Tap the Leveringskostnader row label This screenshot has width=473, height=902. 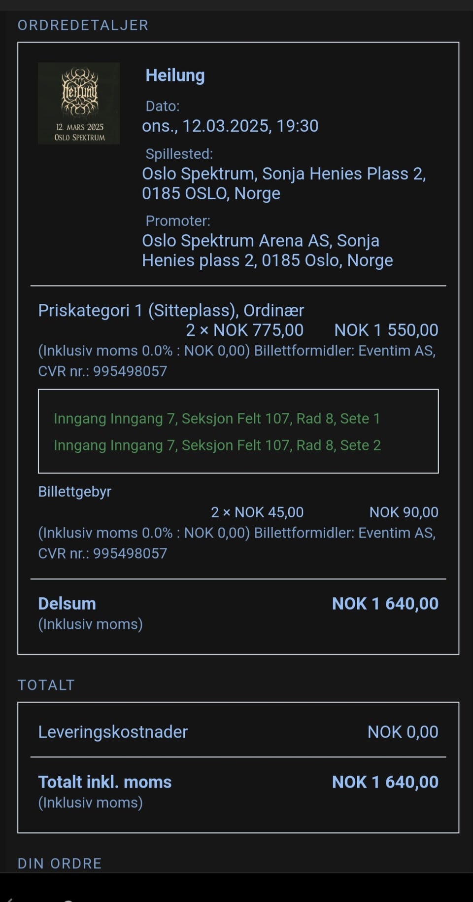point(113,732)
